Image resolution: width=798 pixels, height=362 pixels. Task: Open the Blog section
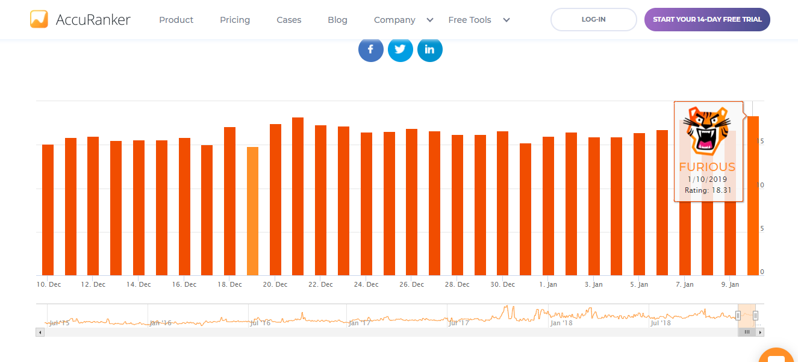[x=337, y=19]
